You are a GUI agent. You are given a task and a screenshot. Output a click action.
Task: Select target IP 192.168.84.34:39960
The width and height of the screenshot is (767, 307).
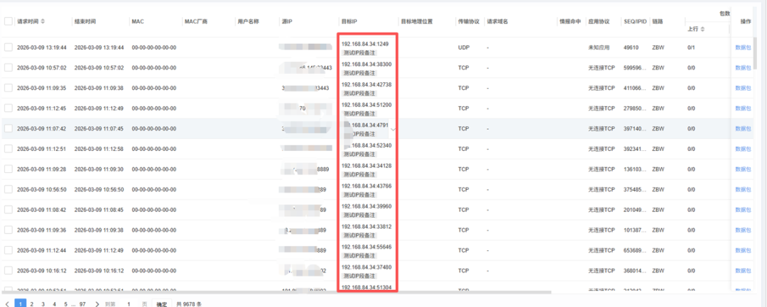[366, 206]
